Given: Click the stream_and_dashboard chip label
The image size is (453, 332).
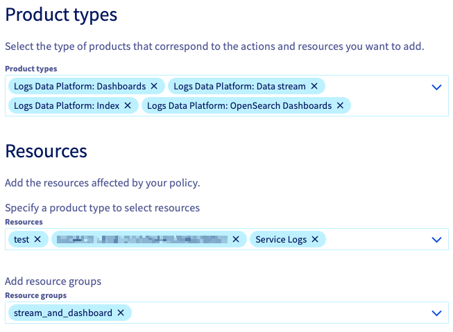Looking at the screenshot, I should [63, 313].
